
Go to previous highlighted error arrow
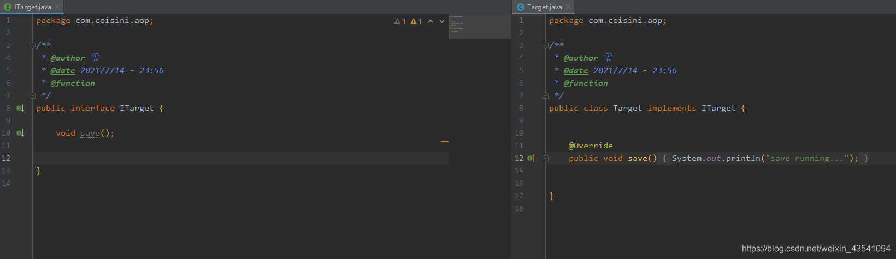click(431, 21)
